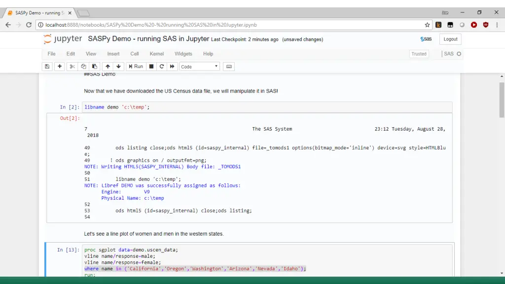Click the gray circle extension icon
Screen dimensions: 505x284
(x=462, y=25)
